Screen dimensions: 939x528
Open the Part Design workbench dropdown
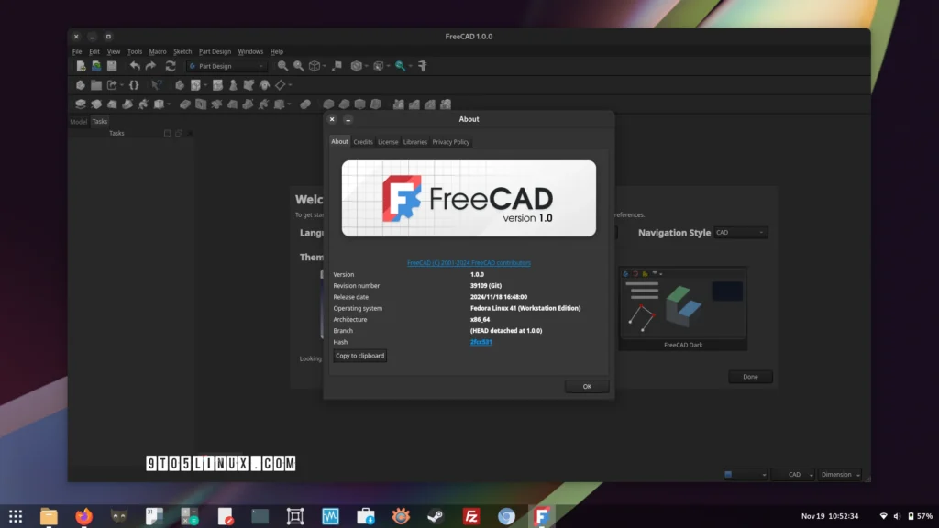226,66
